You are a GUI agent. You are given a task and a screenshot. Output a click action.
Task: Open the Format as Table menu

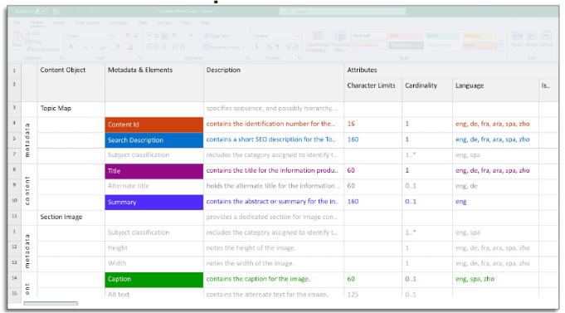pyautogui.click(x=340, y=42)
